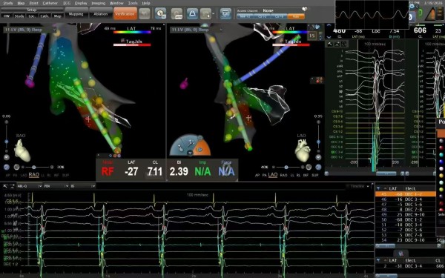The width and height of the screenshot is (445, 278).
Task: Click the LAO heart orientation icon
Action: coord(303,150)
